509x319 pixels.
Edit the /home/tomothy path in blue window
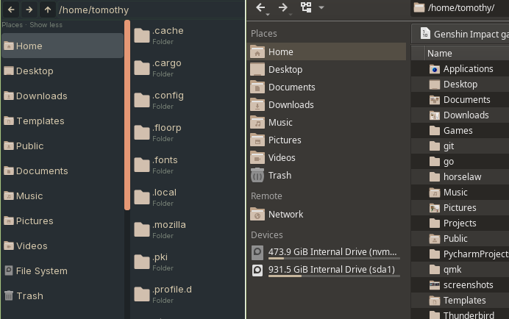pos(94,10)
